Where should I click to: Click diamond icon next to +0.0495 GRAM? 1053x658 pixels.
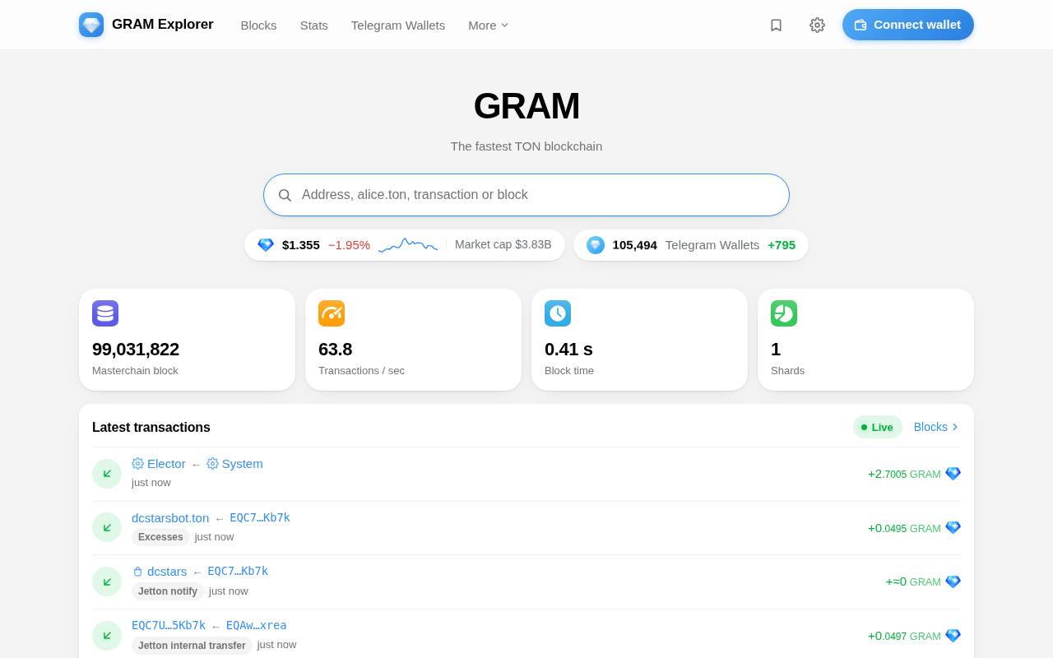click(x=953, y=528)
